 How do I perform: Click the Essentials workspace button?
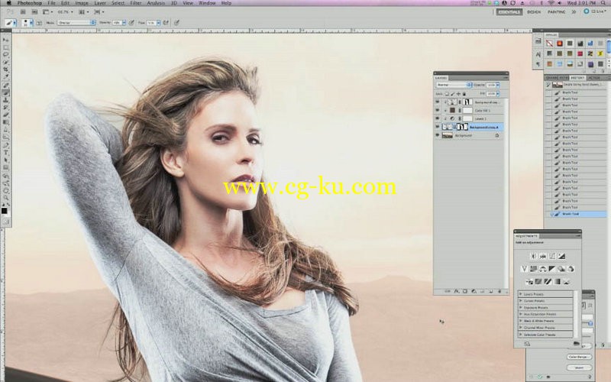(x=509, y=12)
